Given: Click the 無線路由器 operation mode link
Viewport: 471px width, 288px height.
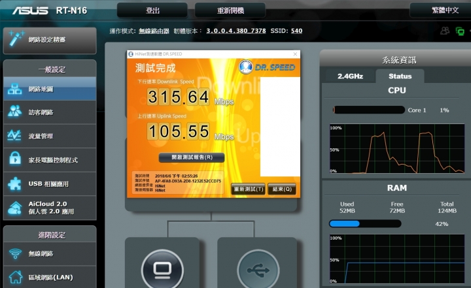Looking at the screenshot, I should point(154,31).
